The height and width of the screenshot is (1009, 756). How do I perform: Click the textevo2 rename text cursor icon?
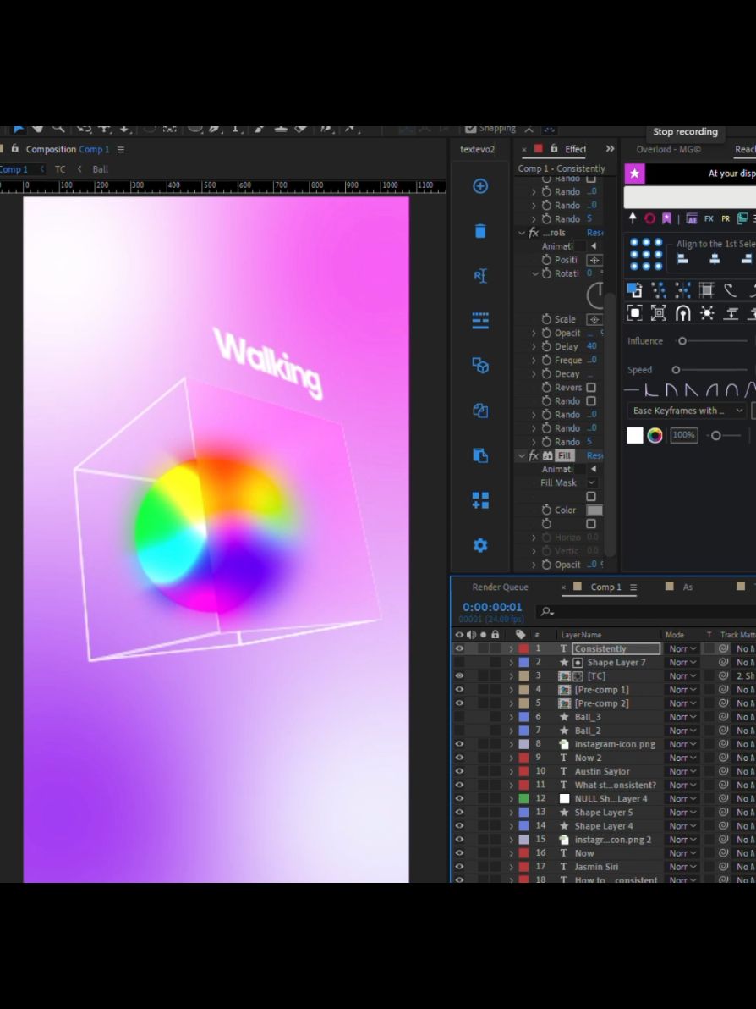pyautogui.click(x=480, y=275)
